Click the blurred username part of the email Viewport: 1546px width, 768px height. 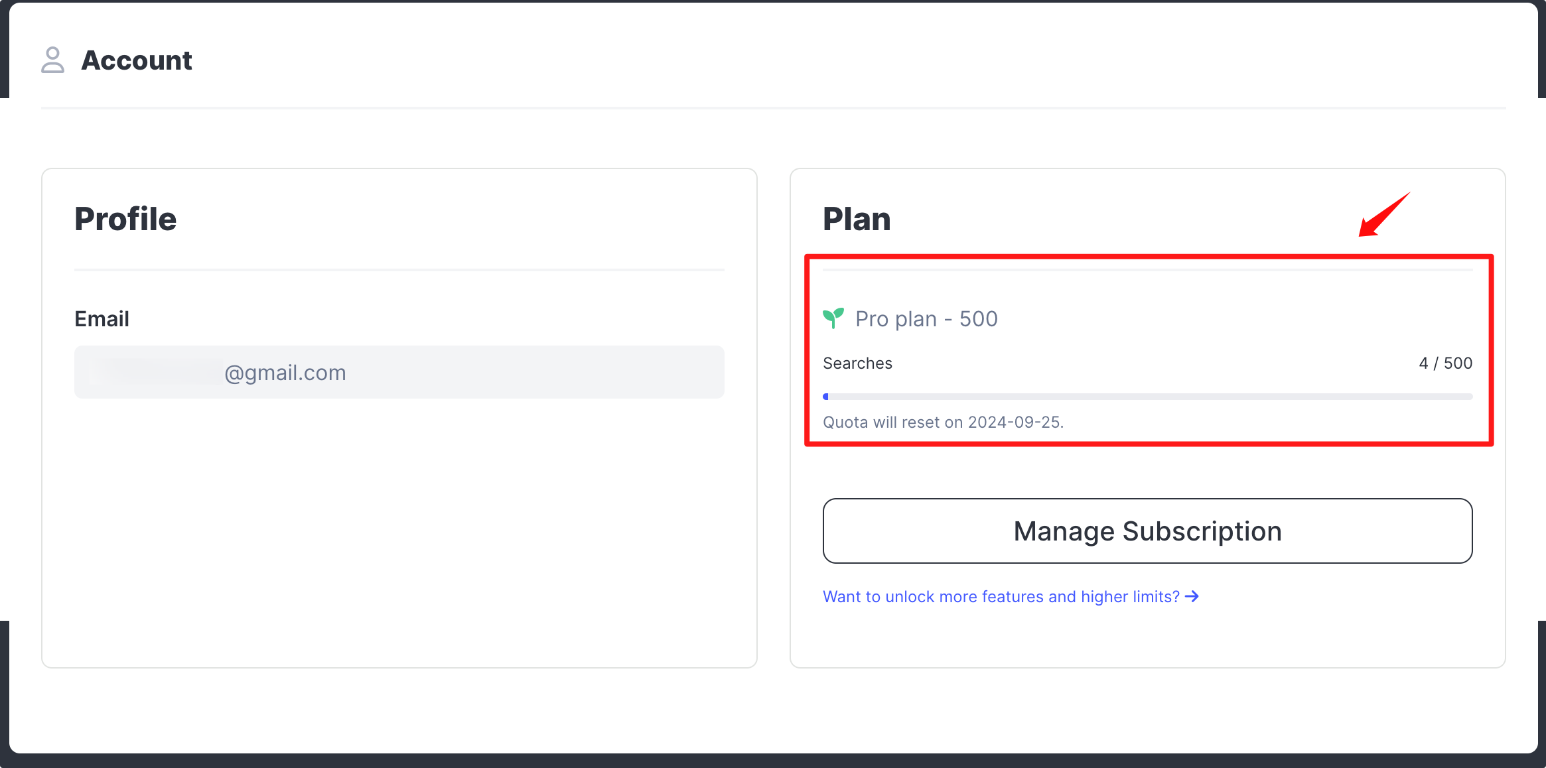156,373
